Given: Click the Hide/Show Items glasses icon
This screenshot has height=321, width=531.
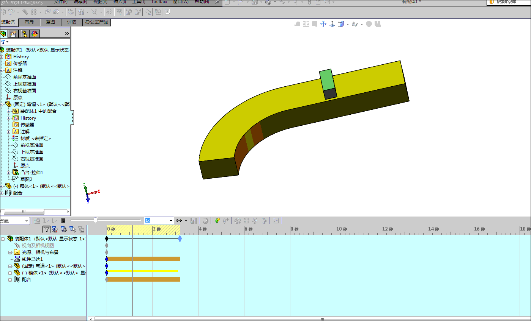Looking at the screenshot, I should (x=355, y=24).
